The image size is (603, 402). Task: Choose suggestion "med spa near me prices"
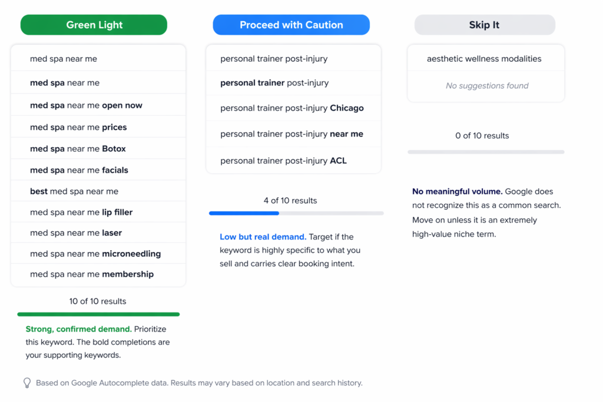click(78, 127)
